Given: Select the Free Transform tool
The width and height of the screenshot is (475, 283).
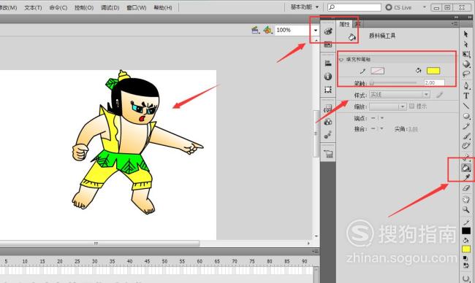Looking at the screenshot, I should point(466,55).
